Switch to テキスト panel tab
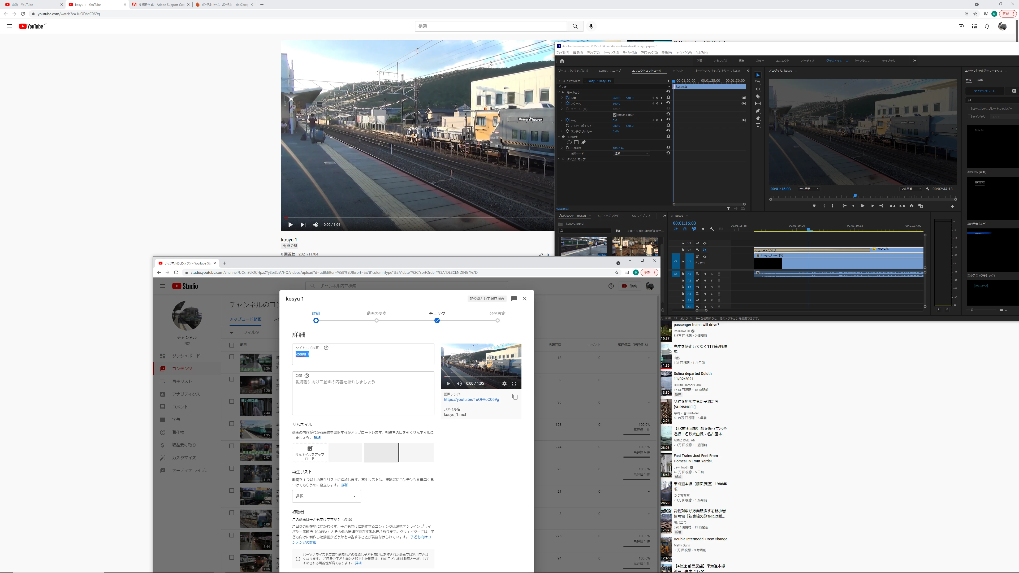Screen dimensions: 1019x573 point(678,71)
